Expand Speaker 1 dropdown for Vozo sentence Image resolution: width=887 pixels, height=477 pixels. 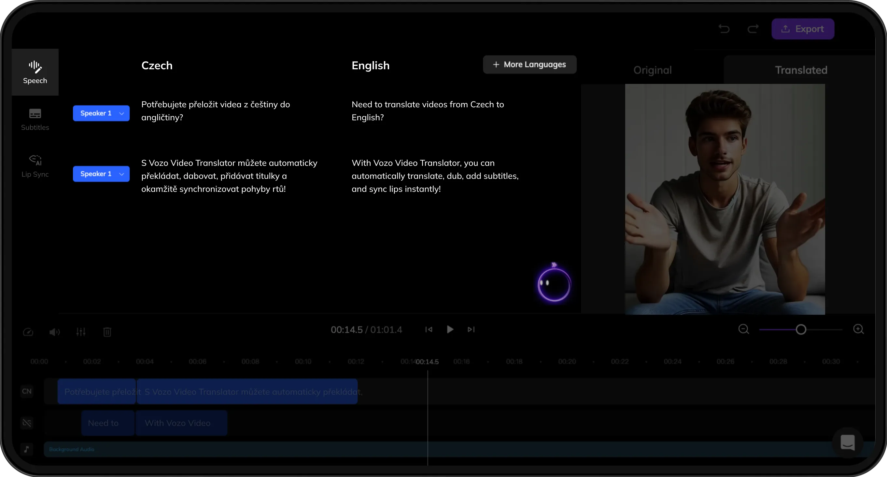pos(101,174)
